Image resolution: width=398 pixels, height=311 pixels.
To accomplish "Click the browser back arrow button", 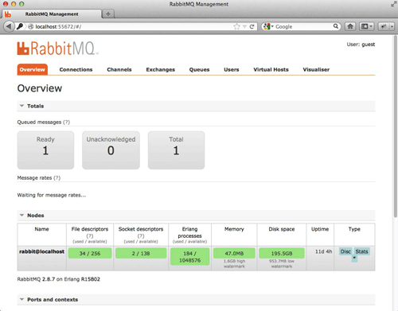I will point(9,26).
